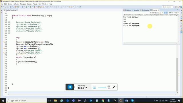Toggle Word Wrap in console toolbar
The image size is (183, 103).
point(162,13)
